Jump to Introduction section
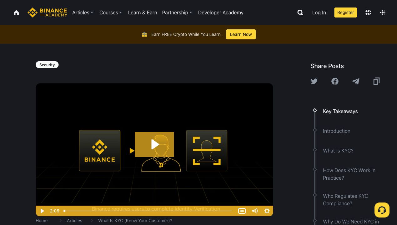The height and width of the screenshot is (225, 397). point(336,131)
